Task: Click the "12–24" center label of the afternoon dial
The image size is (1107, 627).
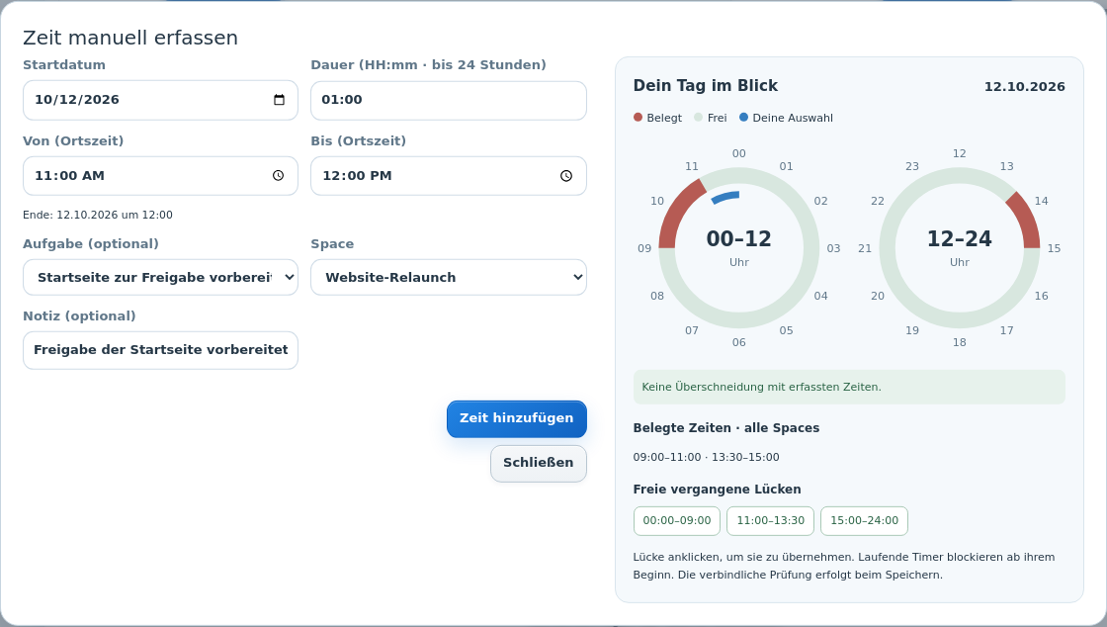Action: point(960,238)
